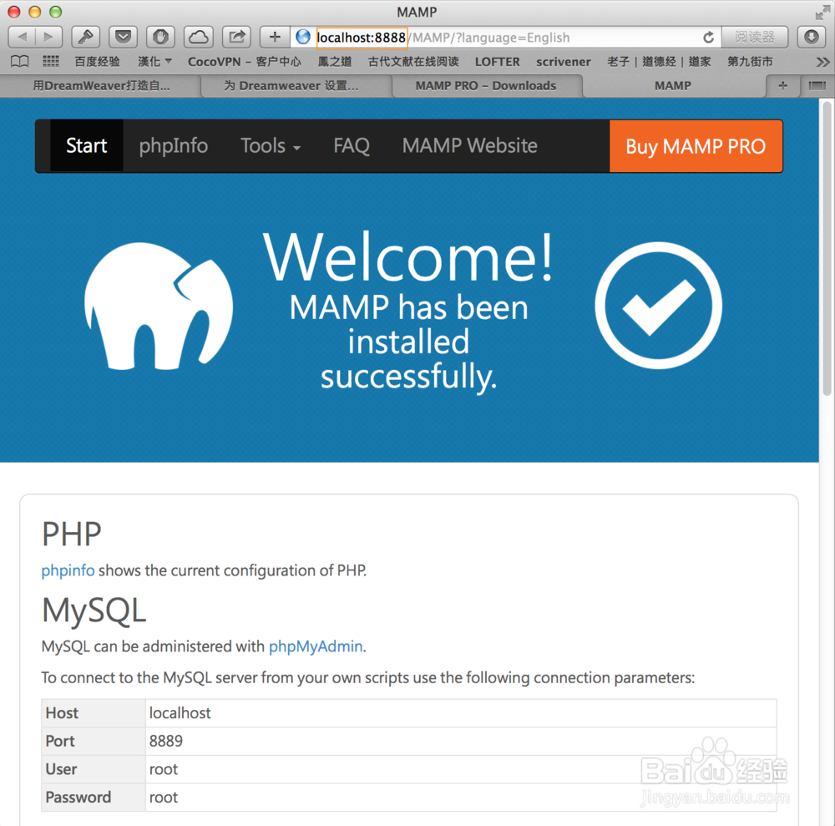Viewport: 835px width, 826px height.
Task: Click the hand blocker extension icon
Action: (161, 38)
